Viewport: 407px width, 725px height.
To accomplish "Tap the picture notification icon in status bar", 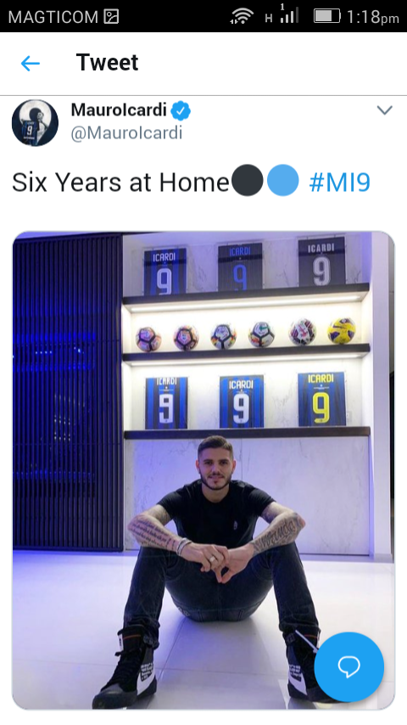I will tap(111, 17).
